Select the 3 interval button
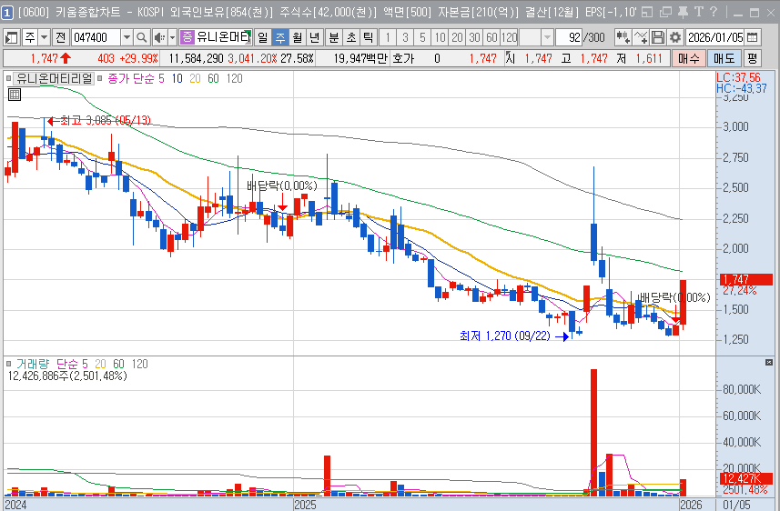This screenshot has height=511, width=780. click(405, 37)
